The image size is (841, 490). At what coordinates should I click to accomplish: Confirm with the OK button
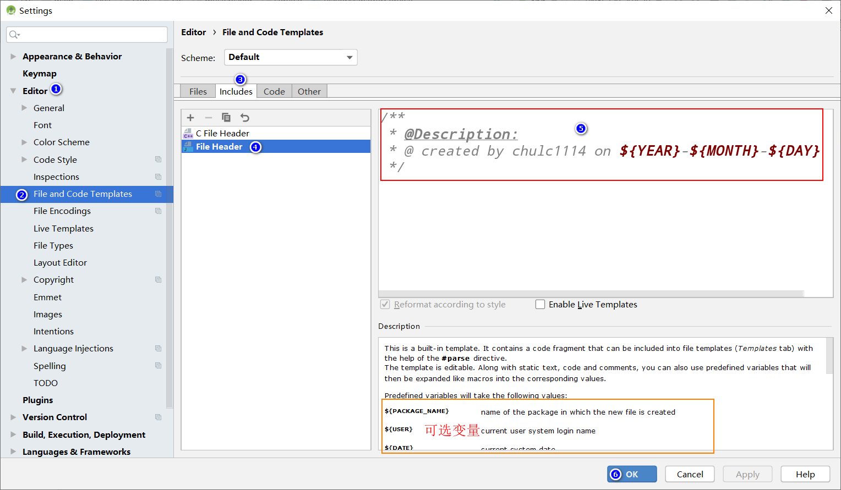click(x=632, y=474)
